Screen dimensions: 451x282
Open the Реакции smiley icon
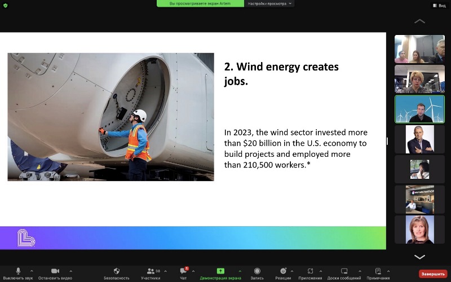point(283,271)
